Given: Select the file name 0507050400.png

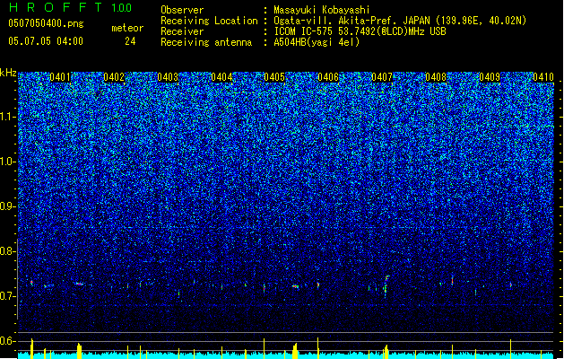Looking at the screenshot, I should [x=46, y=23].
